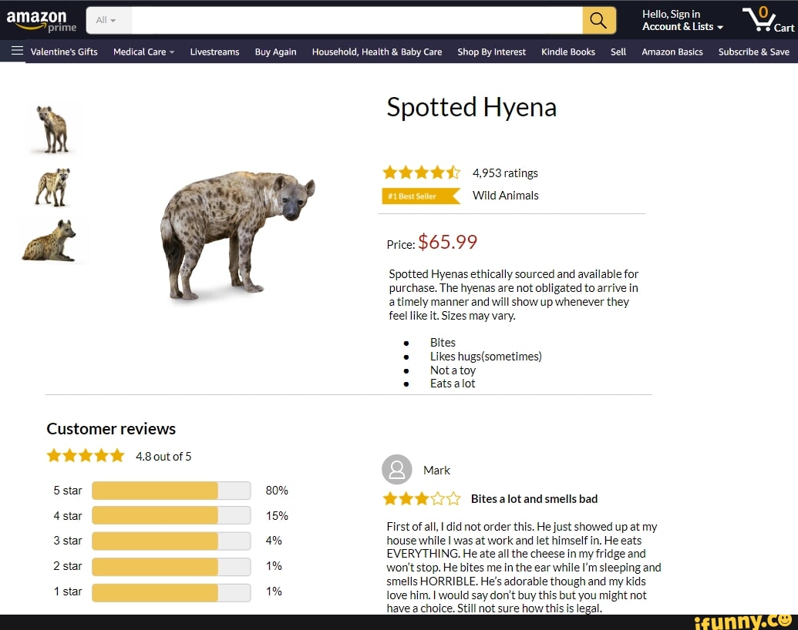Open the 4,953 ratings link
Screen dimensions: 798x630
pos(505,173)
